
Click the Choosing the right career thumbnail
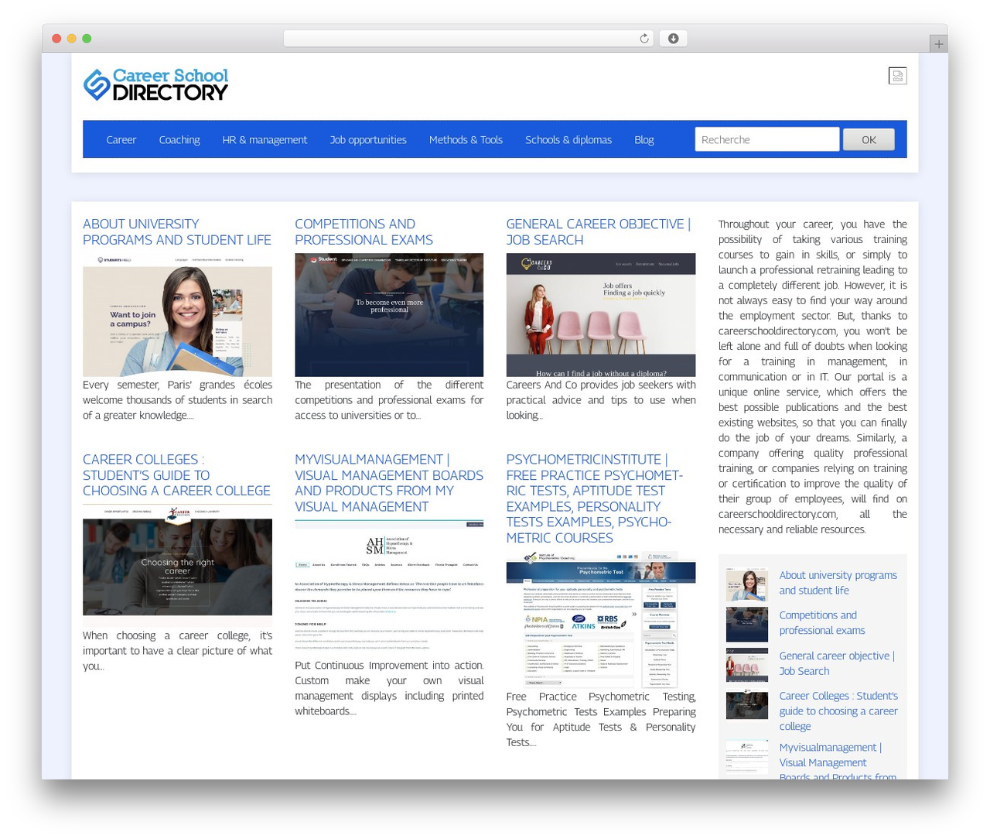[177, 565]
